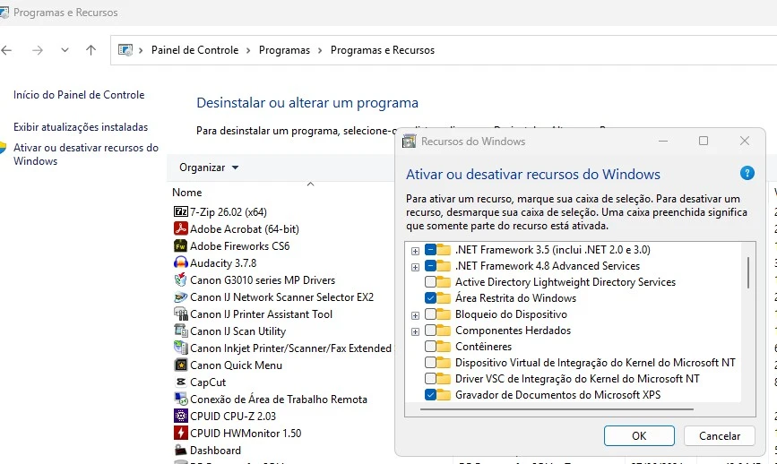Select Active Directory Lightweight Directory Services label
Screen dimensions: 777x464
point(565,282)
